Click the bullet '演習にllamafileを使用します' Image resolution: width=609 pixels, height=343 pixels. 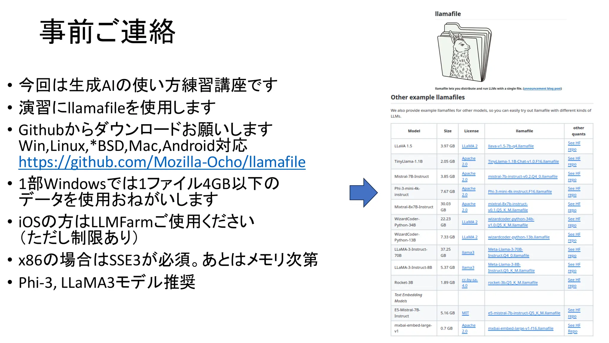pyautogui.click(x=117, y=107)
